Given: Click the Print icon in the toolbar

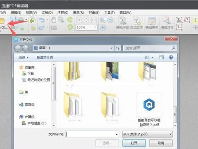Looking at the screenshot, I should (x=21, y=19).
